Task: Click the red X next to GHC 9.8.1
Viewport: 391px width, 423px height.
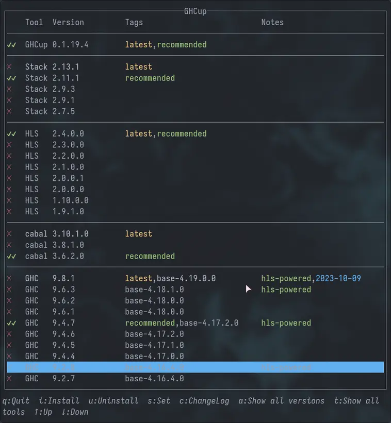Action: point(9,279)
